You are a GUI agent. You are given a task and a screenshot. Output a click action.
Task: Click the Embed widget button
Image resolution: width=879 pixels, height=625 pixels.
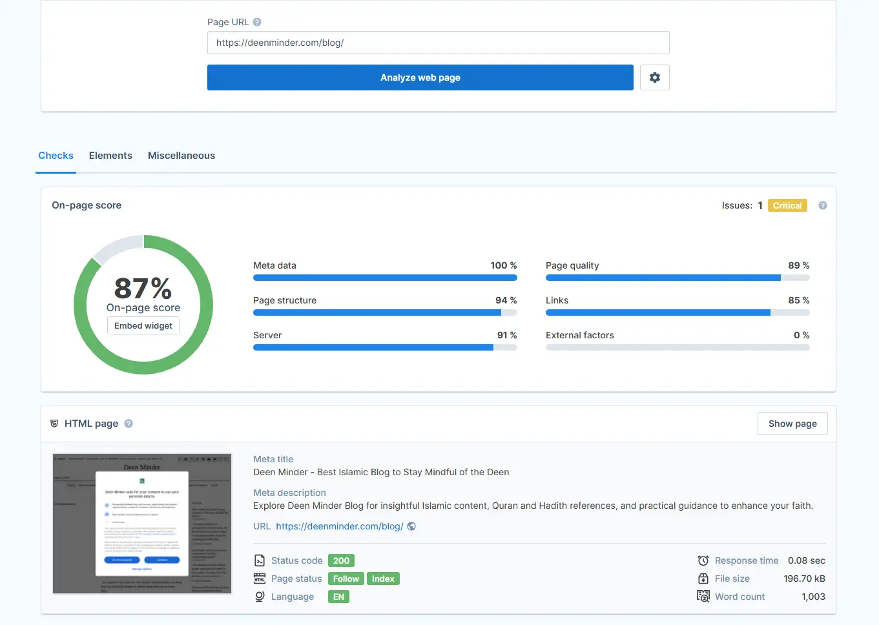(143, 325)
